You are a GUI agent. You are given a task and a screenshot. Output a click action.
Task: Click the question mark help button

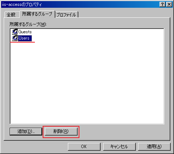click(x=162, y=4)
